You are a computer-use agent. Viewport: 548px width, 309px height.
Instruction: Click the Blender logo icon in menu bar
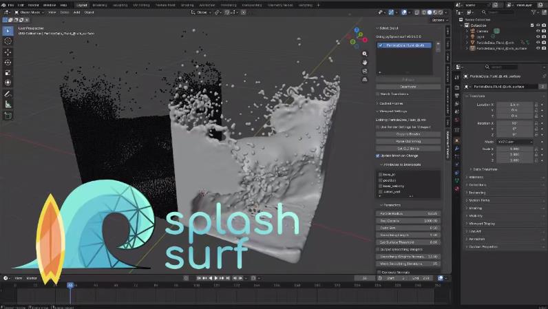coord(3,6)
